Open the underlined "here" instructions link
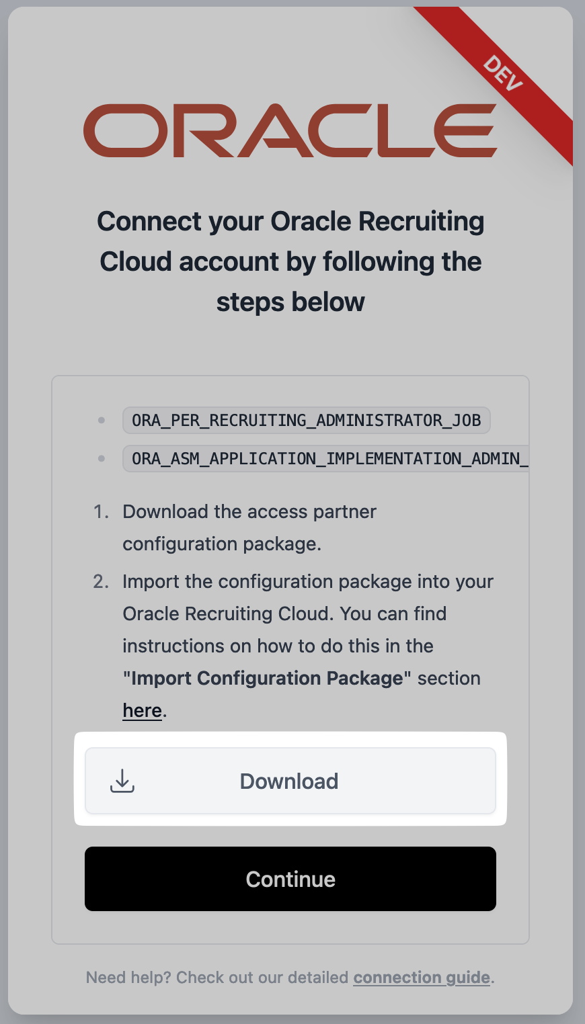Viewport: 585px width, 1024px height. click(x=142, y=710)
